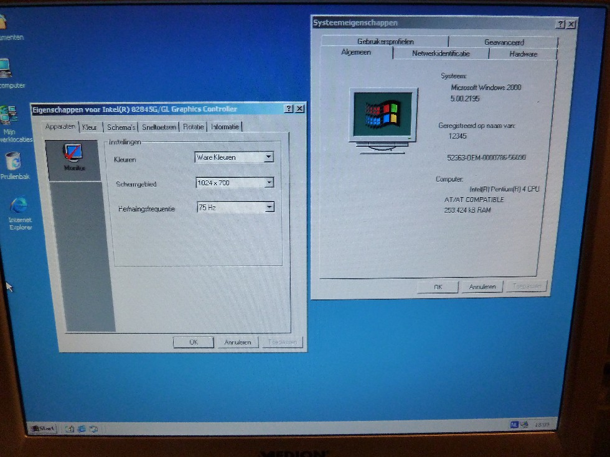610x457 pixels.
Task: Click the 'Schermgebied' label
Action: 136,184
